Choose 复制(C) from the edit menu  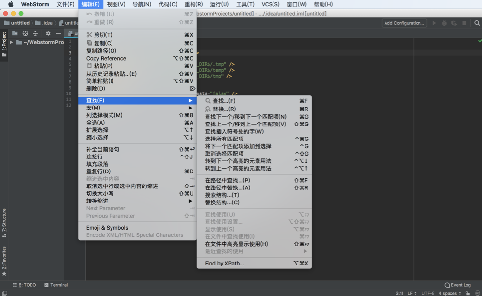coord(137,43)
